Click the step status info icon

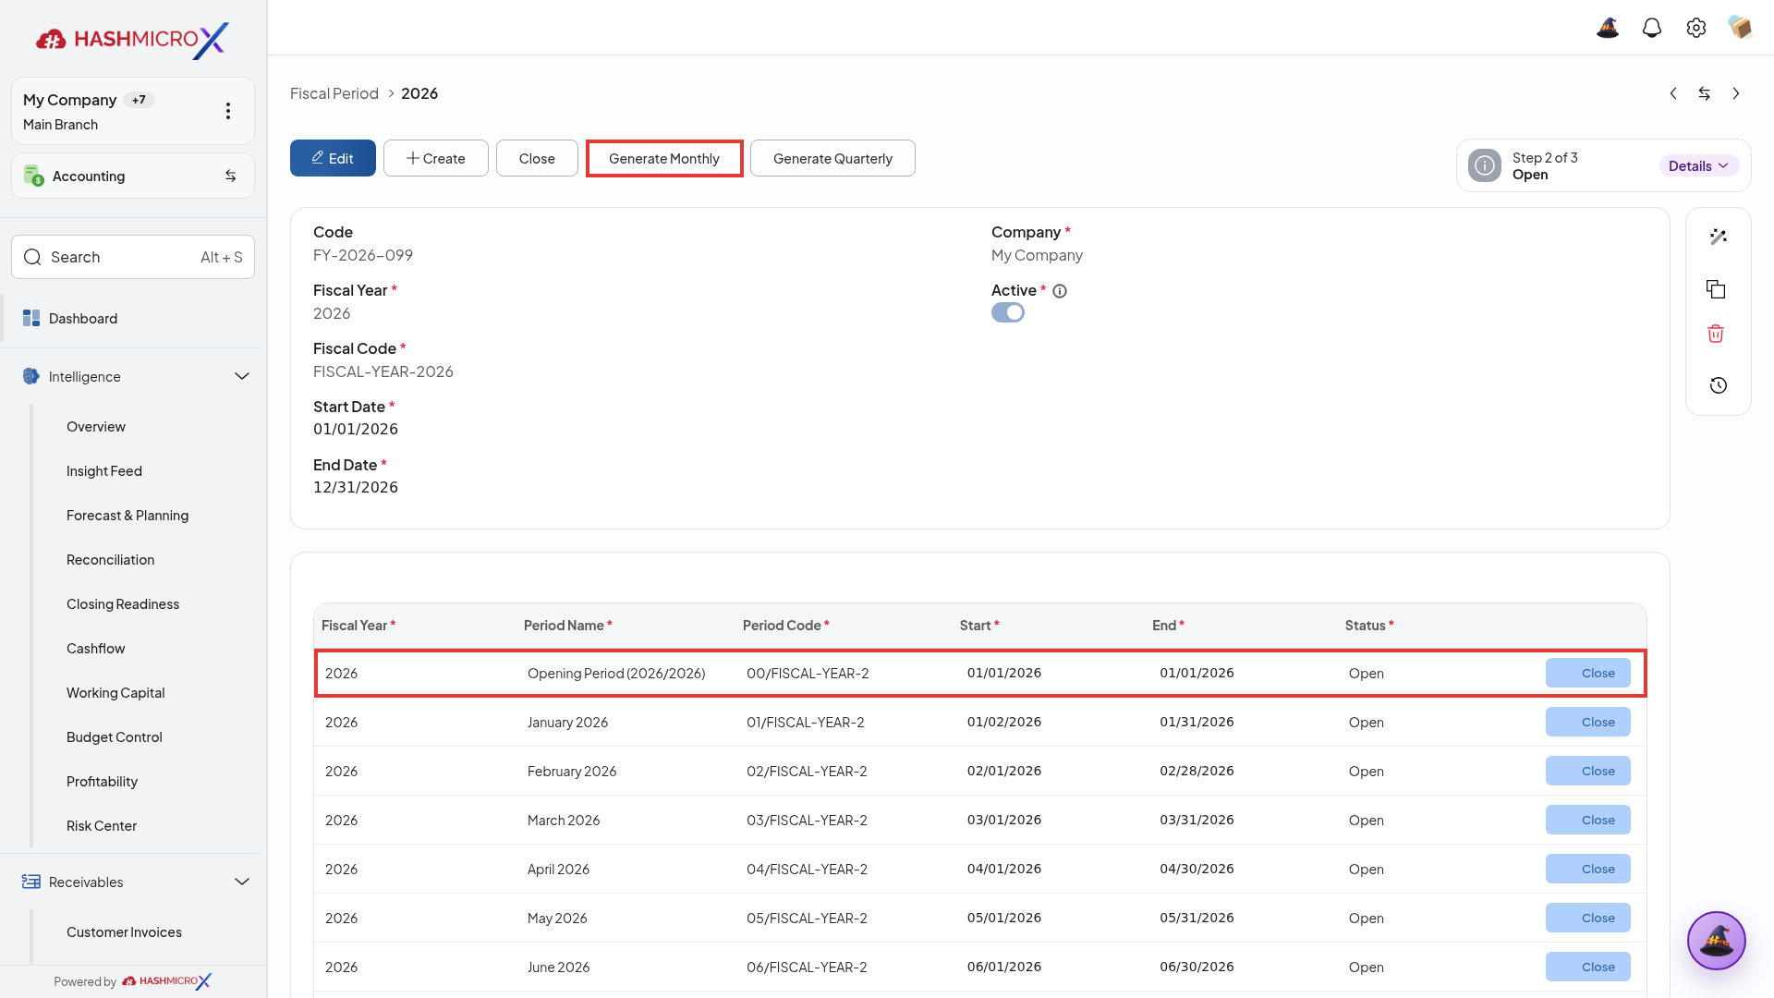1485,165
